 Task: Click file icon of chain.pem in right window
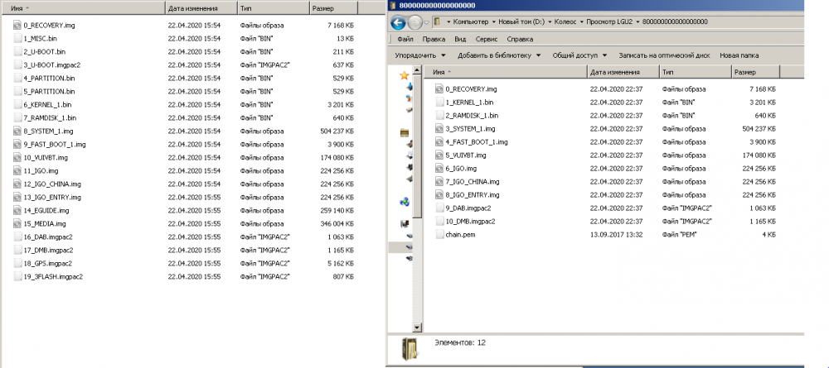[x=439, y=235]
